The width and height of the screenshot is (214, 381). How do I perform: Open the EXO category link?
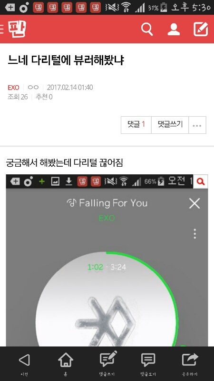pos(13,88)
